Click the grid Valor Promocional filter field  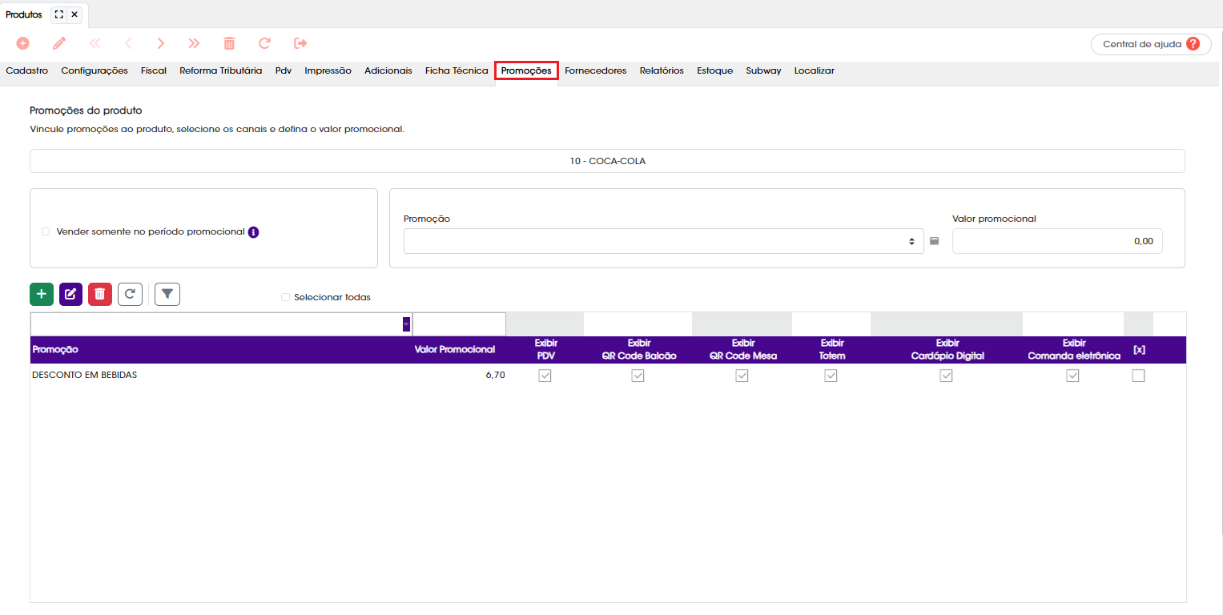pos(459,324)
